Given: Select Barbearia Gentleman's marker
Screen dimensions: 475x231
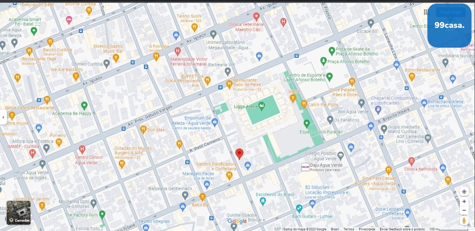Looking at the screenshot, I should tap(185, 195).
